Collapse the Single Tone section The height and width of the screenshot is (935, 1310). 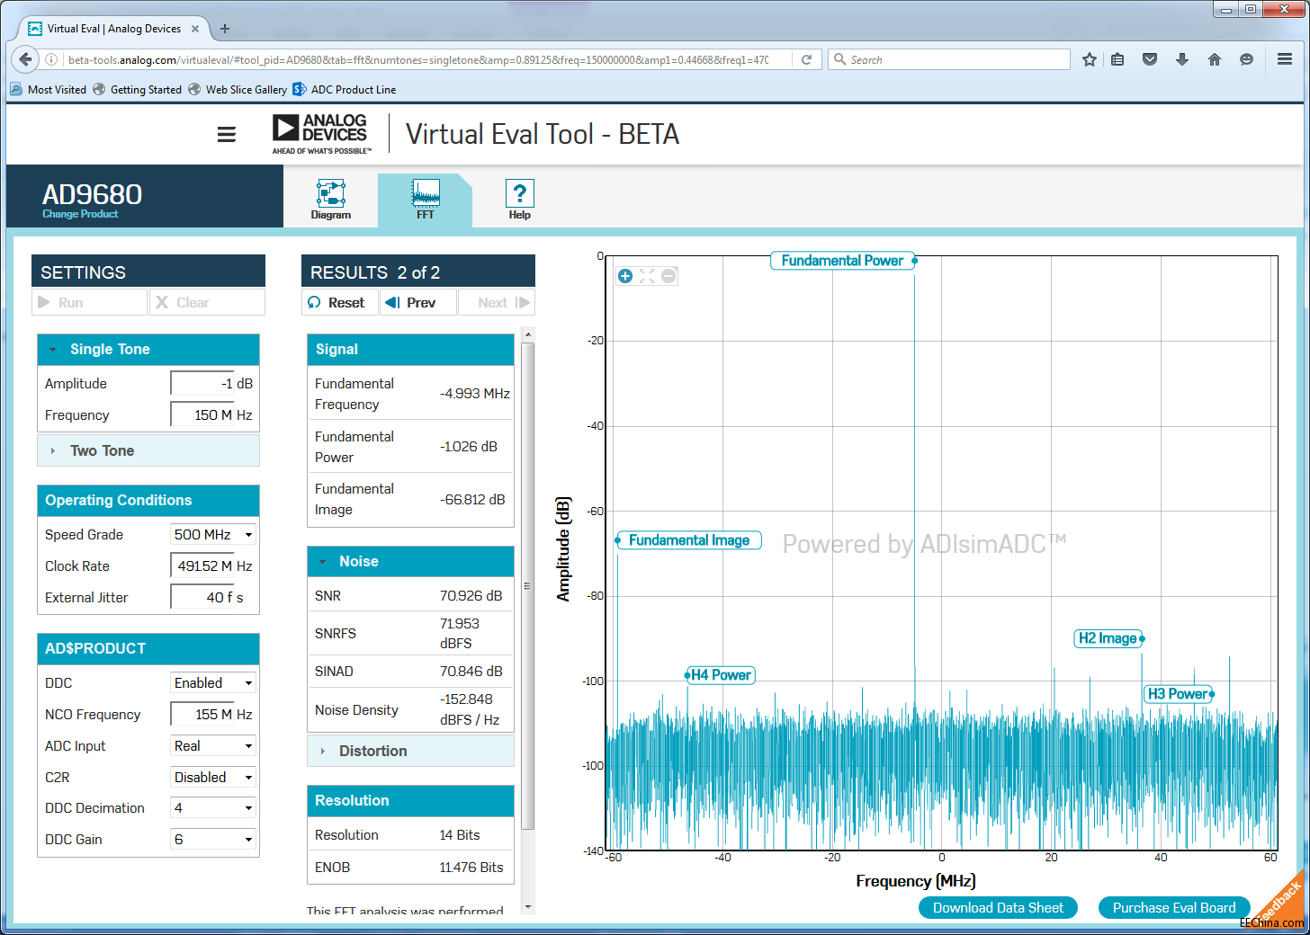(x=148, y=349)
